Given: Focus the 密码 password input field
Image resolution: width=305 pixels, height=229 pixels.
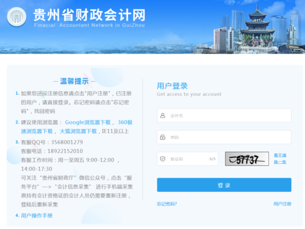Looking at the screenshot, I should point(224,137).
